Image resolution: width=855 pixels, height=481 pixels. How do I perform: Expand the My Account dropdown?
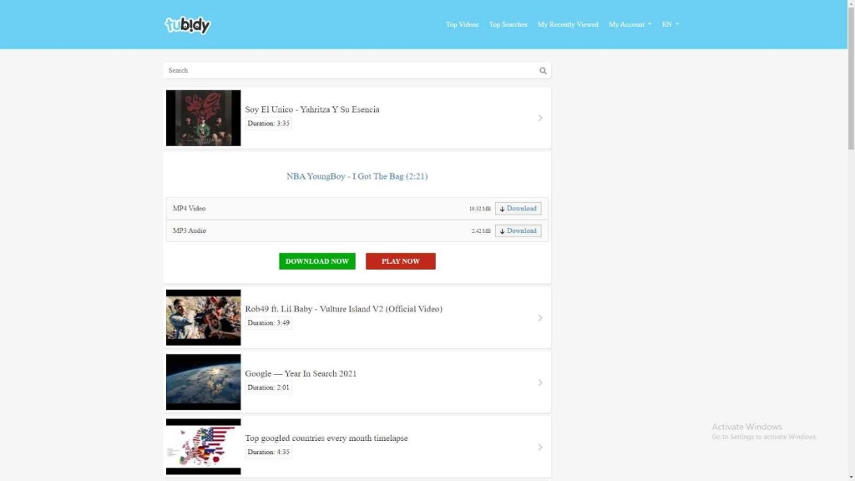(x=630, y=24)
